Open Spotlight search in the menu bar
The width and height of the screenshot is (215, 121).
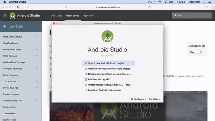pos(204,2)
